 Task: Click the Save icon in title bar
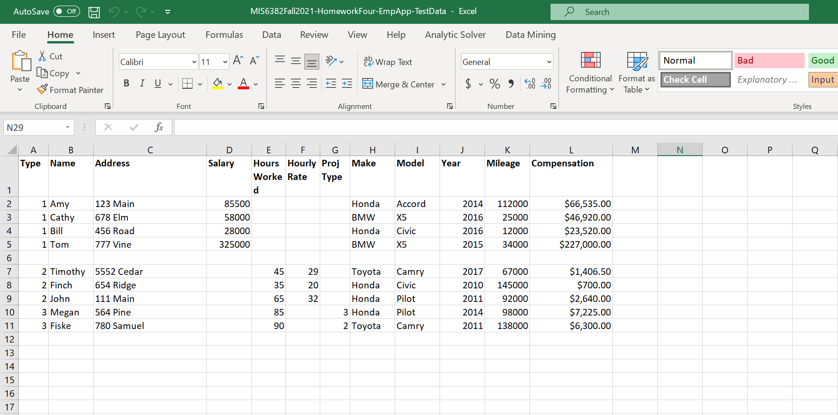(x=94, y=12)
